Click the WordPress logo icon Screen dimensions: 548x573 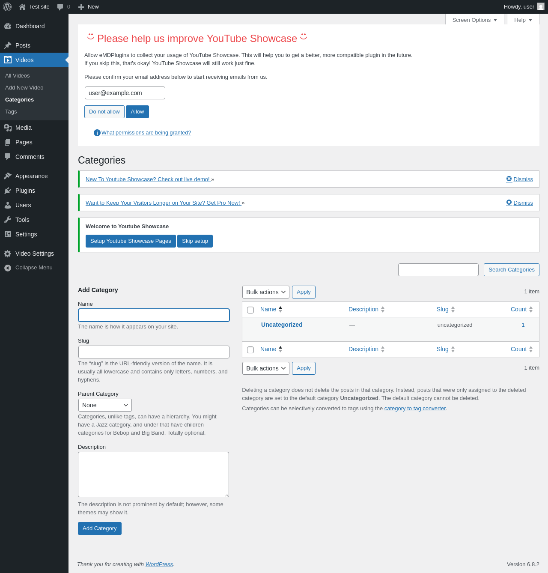click(7, 7)
